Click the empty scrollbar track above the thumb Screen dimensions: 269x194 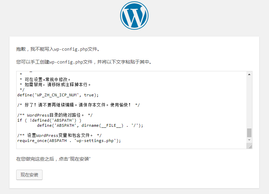249,101
